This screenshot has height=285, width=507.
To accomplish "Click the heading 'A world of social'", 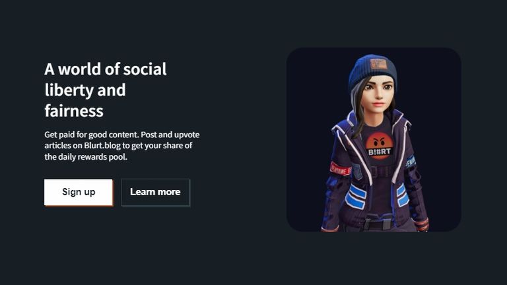I will click(x=106, y=69).
